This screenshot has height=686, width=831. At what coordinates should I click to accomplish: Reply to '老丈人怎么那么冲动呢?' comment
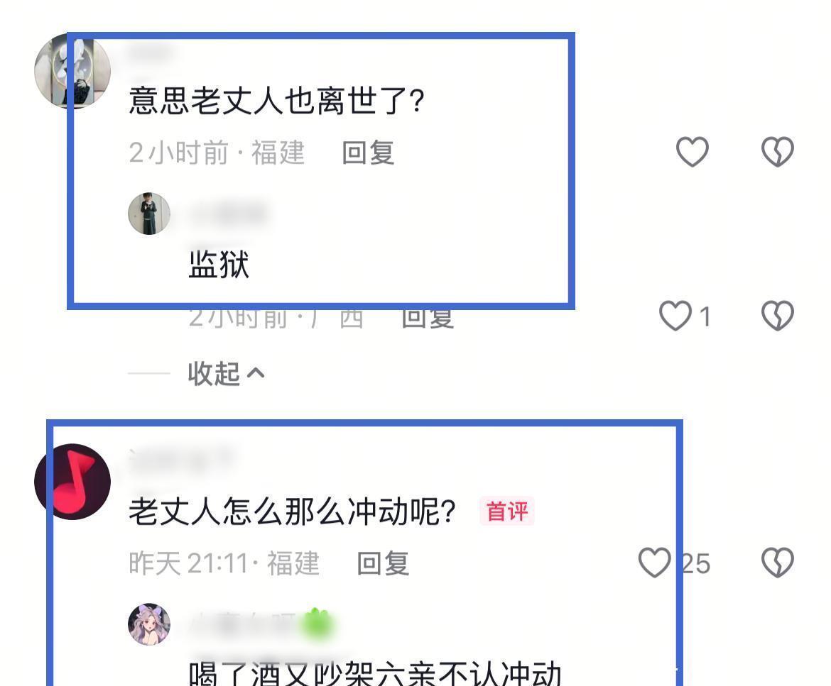point(383,563)
